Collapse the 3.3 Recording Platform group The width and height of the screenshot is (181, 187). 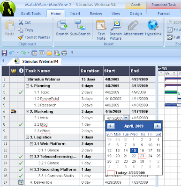click(x=31, y=170)
